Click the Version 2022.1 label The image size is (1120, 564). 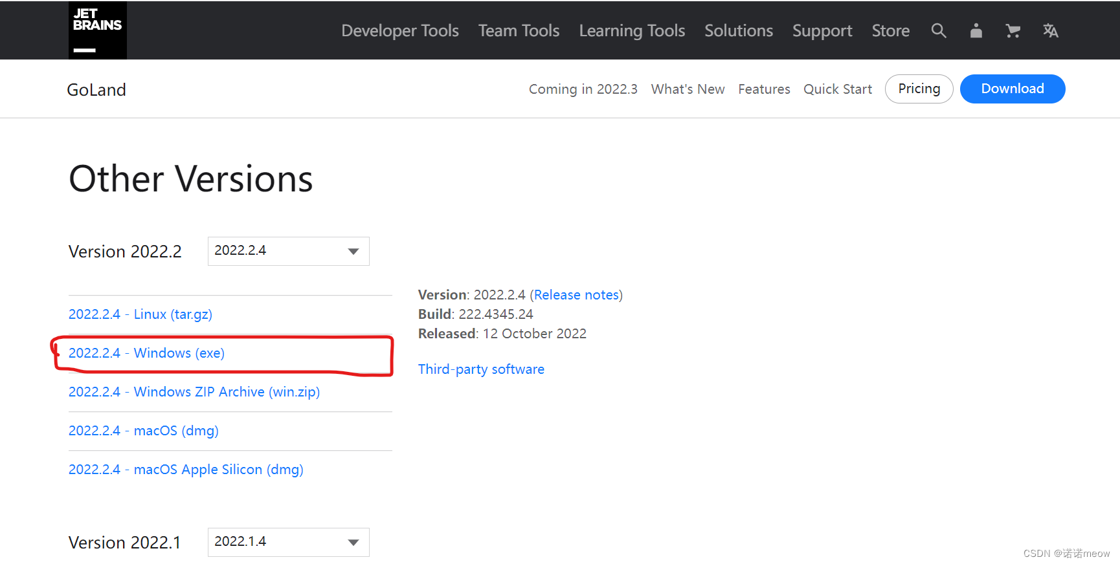tap(125, 543)
